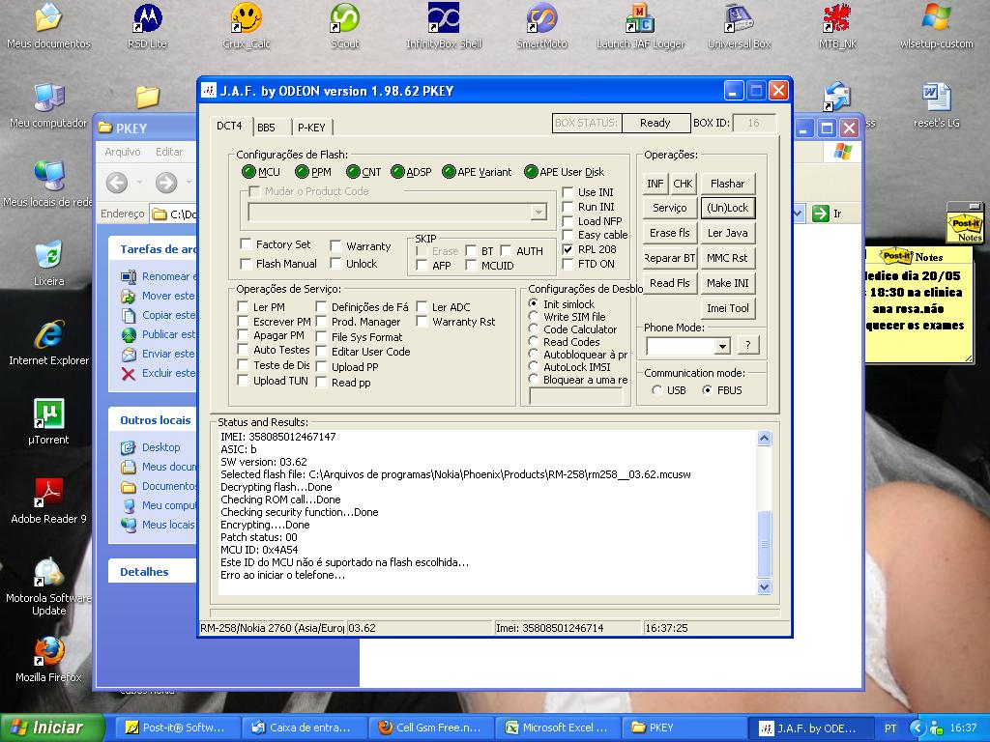Image resolution: width=990 pixels, height=742 pixels.
Task: Click the Flashar button
Action: click(727, 184)
